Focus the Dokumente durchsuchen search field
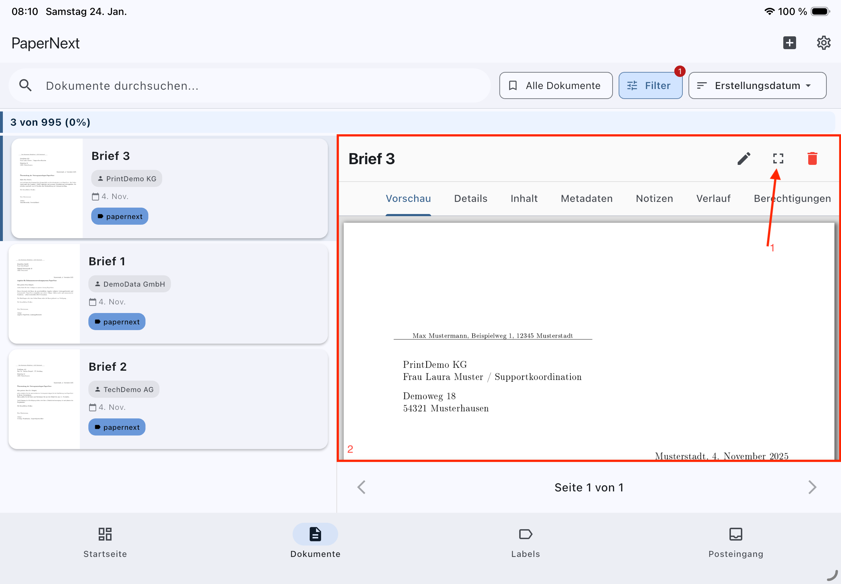 pos(256,85)
